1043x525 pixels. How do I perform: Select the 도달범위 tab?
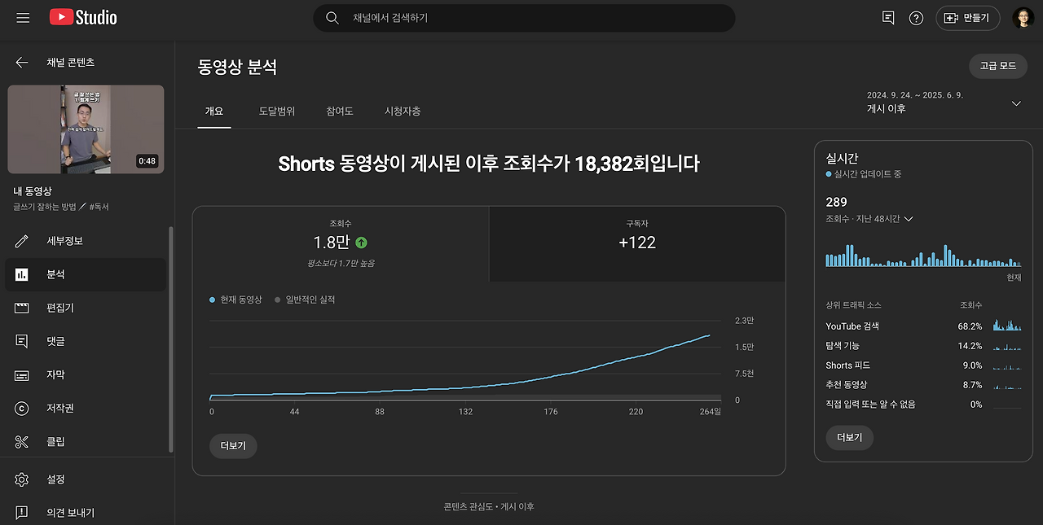pos(276,111)
